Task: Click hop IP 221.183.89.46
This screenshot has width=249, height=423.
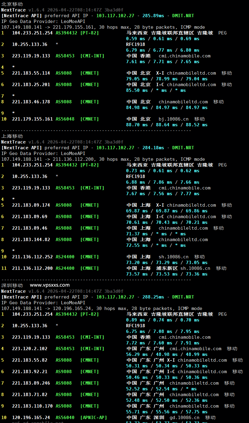Action: click(x=30, y=228)
